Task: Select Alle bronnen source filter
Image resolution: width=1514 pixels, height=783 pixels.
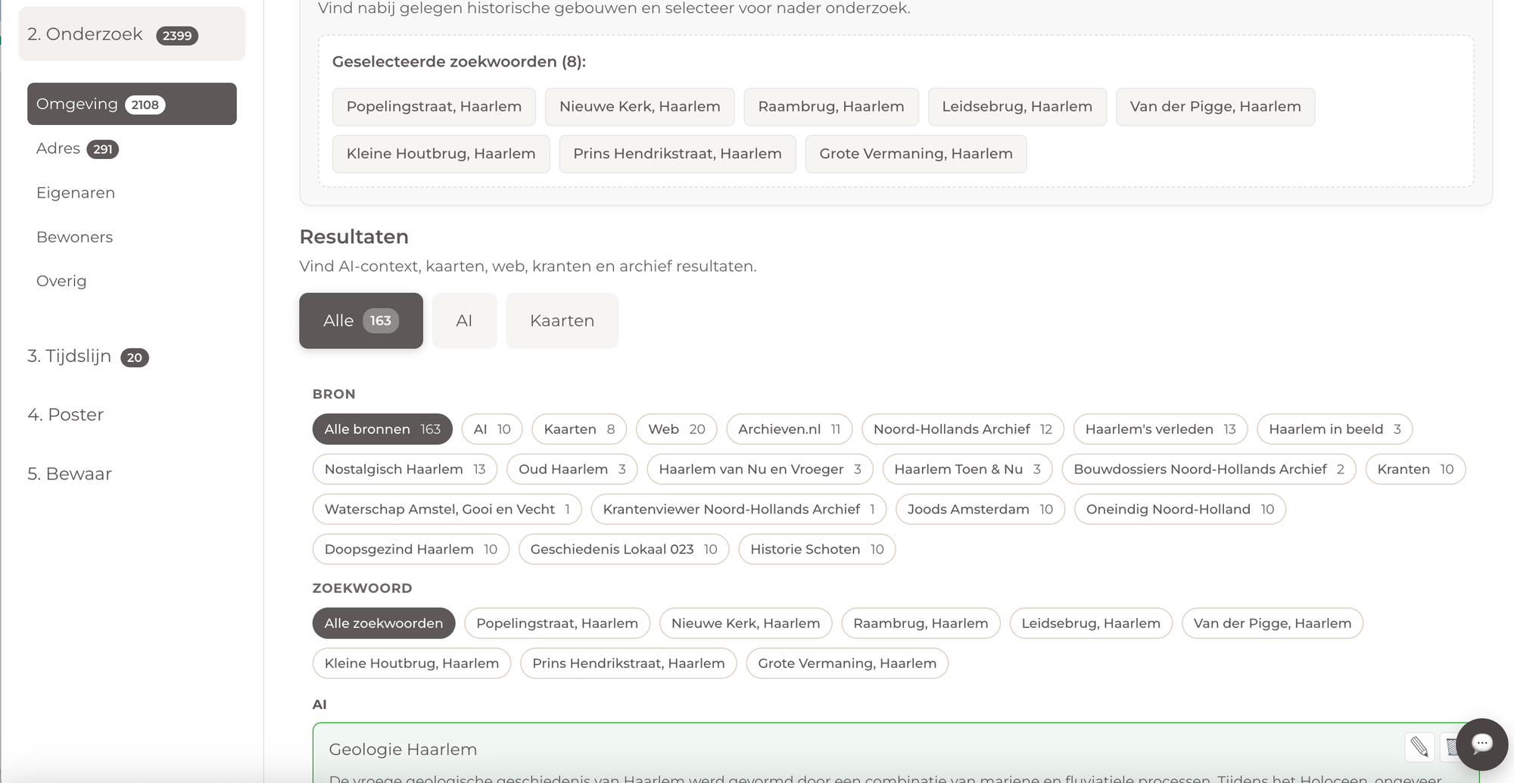Action: (382, 429)
